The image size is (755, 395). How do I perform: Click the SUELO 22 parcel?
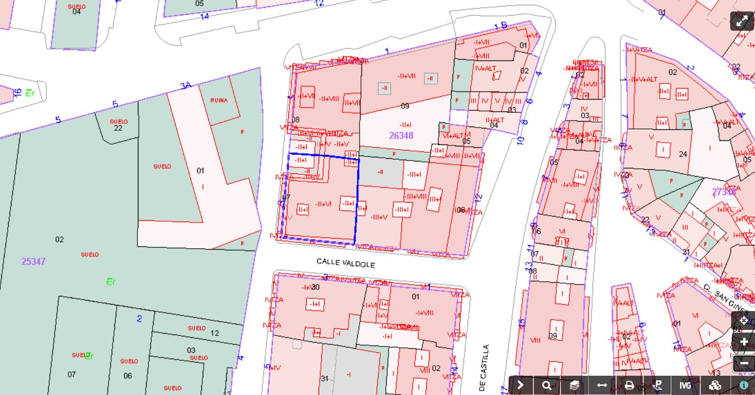point(118,125)
